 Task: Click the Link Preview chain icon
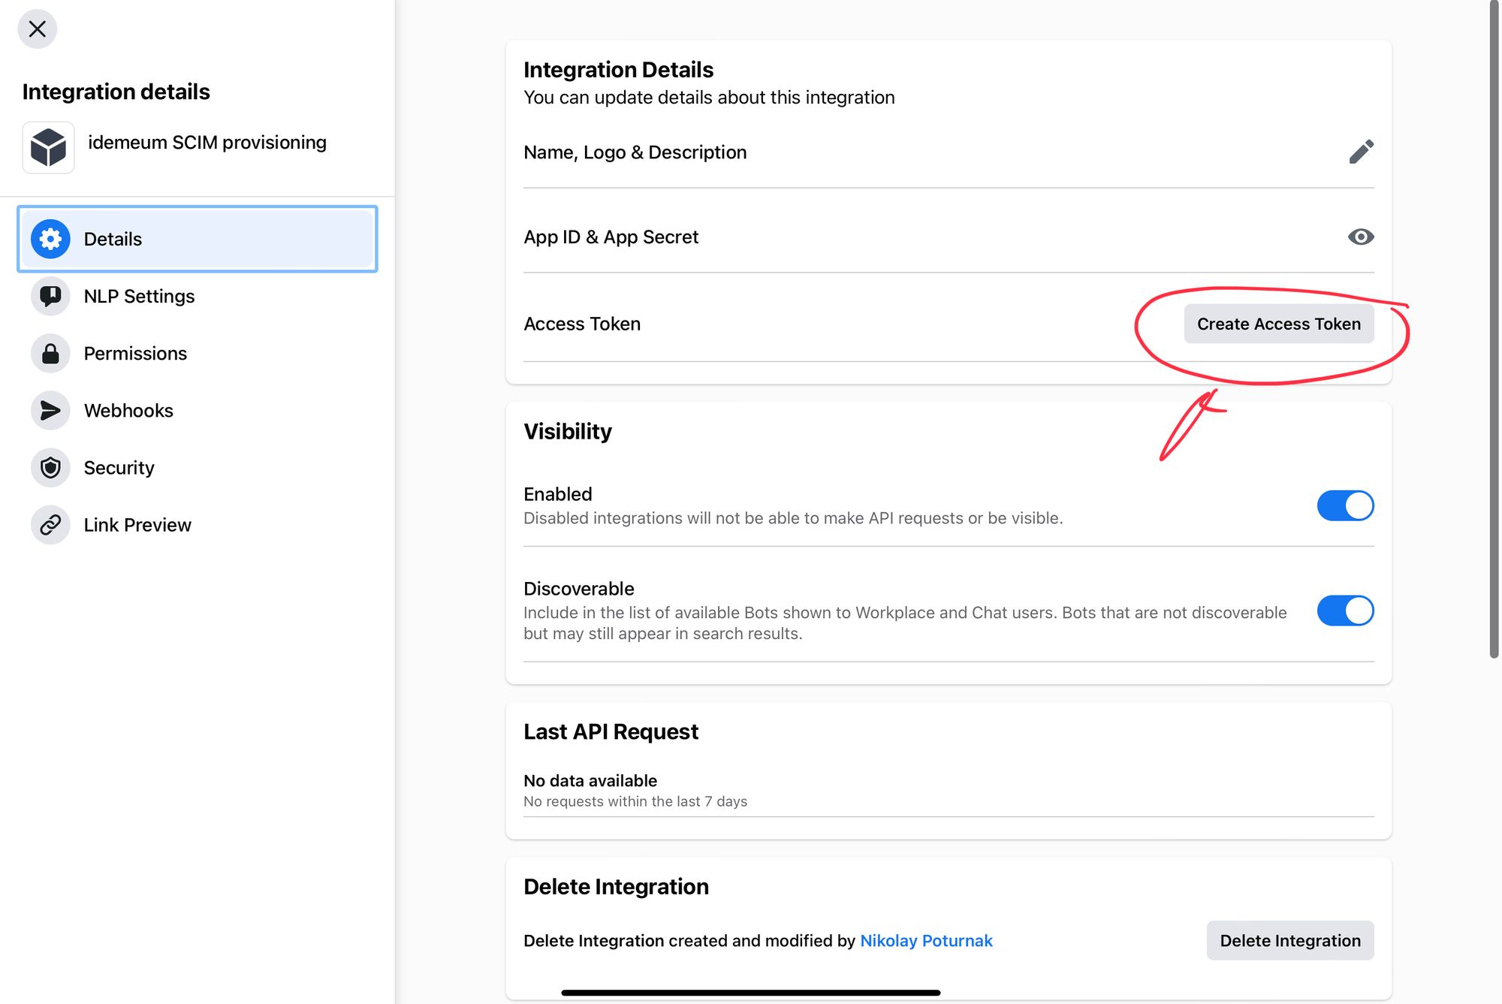pos(50,524)
